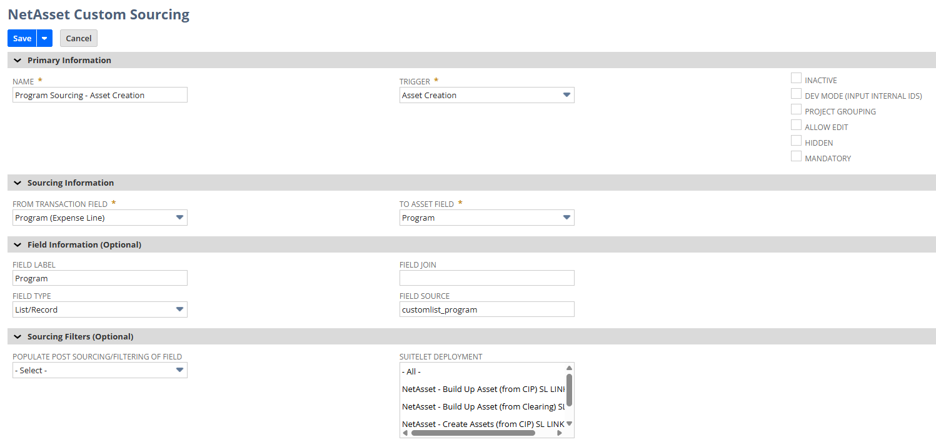Collapse the Sourcing Filters (Optional) section
Screen dimensions: 936x447
pyautogui.click(x=18, y=337)
